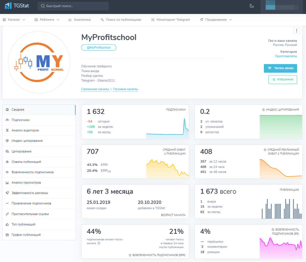Click the 1 632 subscribers card chart
This screenshot has height=262, width=306.
(167, 128)
